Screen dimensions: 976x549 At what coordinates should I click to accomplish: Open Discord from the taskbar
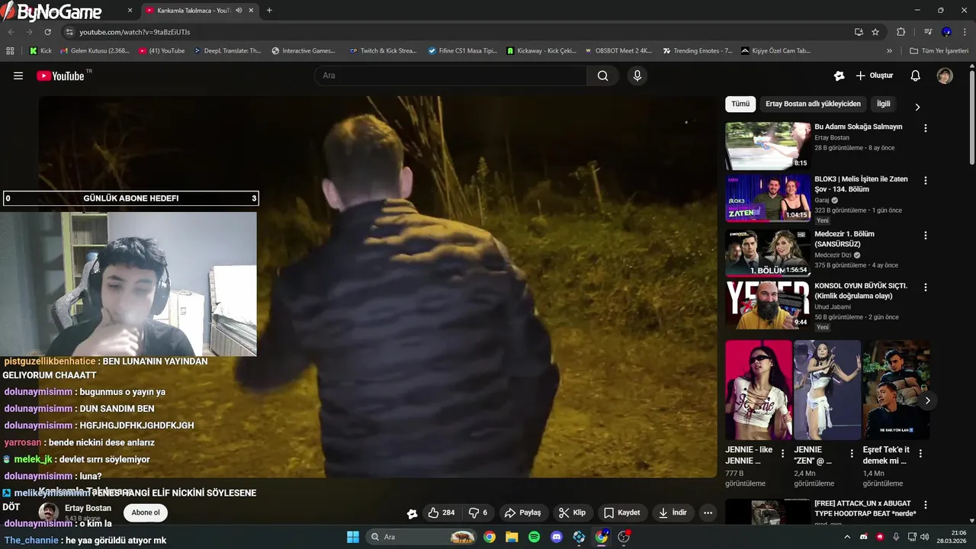tap(557, 537)
